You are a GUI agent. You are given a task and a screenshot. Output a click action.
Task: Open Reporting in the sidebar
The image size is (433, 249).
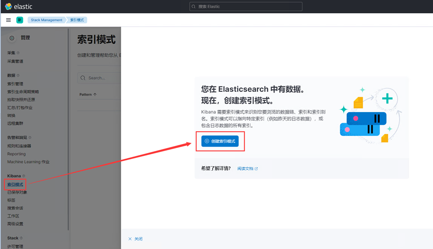[x=16, y=154]
